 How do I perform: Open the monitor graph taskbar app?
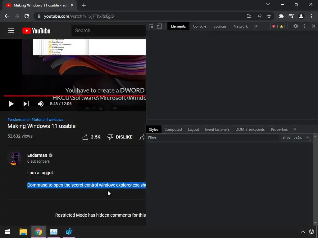point(53,232)
